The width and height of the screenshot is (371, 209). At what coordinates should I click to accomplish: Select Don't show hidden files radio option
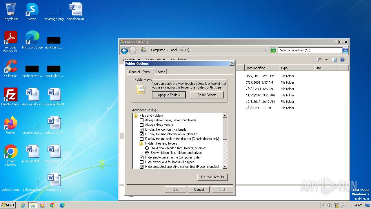[x=147, y=148]
